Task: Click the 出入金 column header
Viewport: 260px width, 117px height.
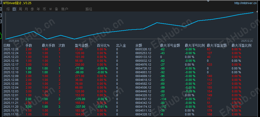Action: 121,46
